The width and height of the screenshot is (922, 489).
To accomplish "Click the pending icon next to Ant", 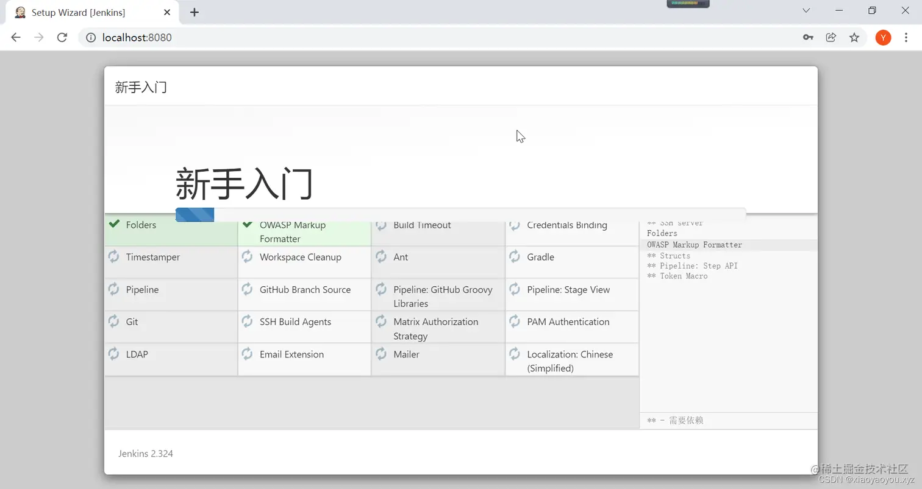I will click(381, 256).
